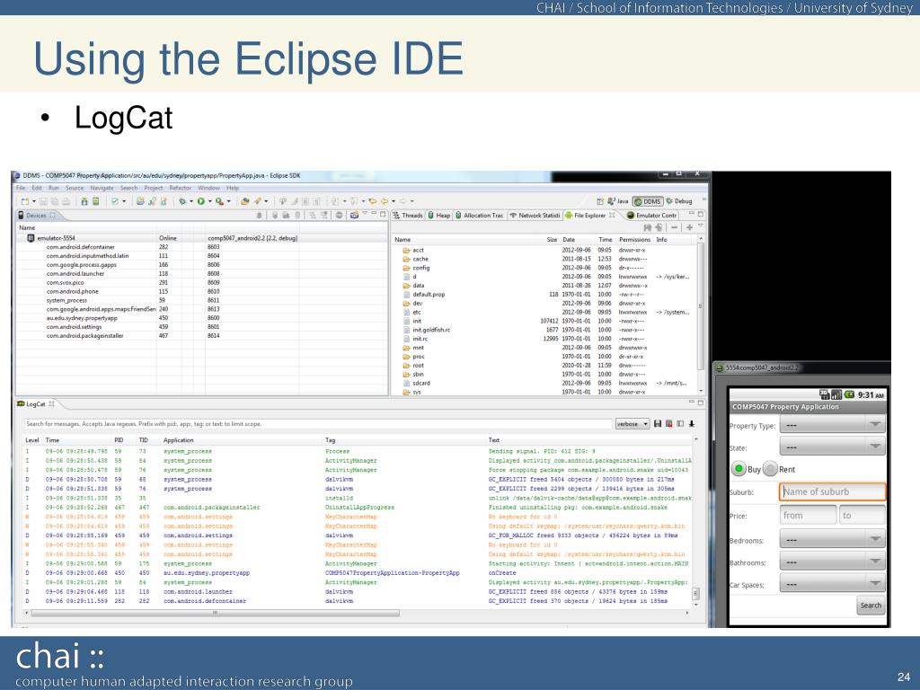Viewport: 920px width, 690px height.
Task: Open the Navigate menu
Action: 102,188
